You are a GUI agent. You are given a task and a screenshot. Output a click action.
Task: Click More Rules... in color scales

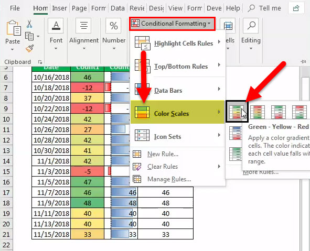261,172
